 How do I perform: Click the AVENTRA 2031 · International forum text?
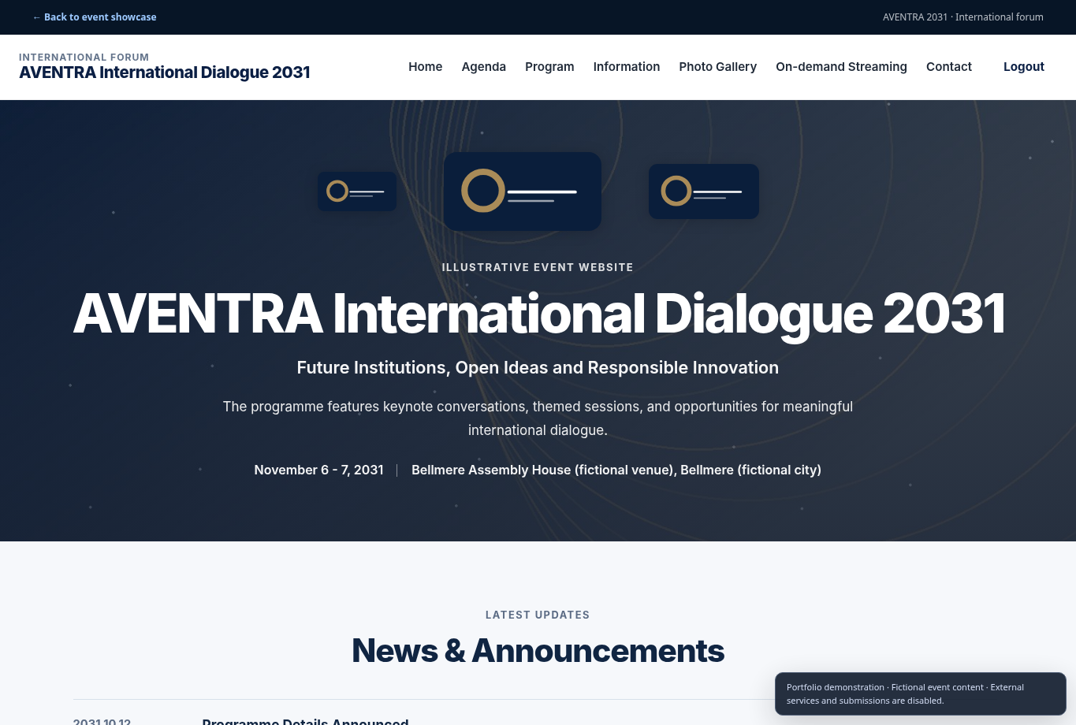click(962, 17)
